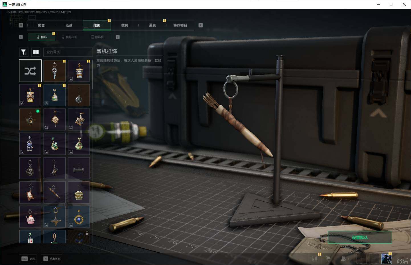Open the 特殊物品 tab
This screenshot has height=265, width=411.
coord(180,25)
